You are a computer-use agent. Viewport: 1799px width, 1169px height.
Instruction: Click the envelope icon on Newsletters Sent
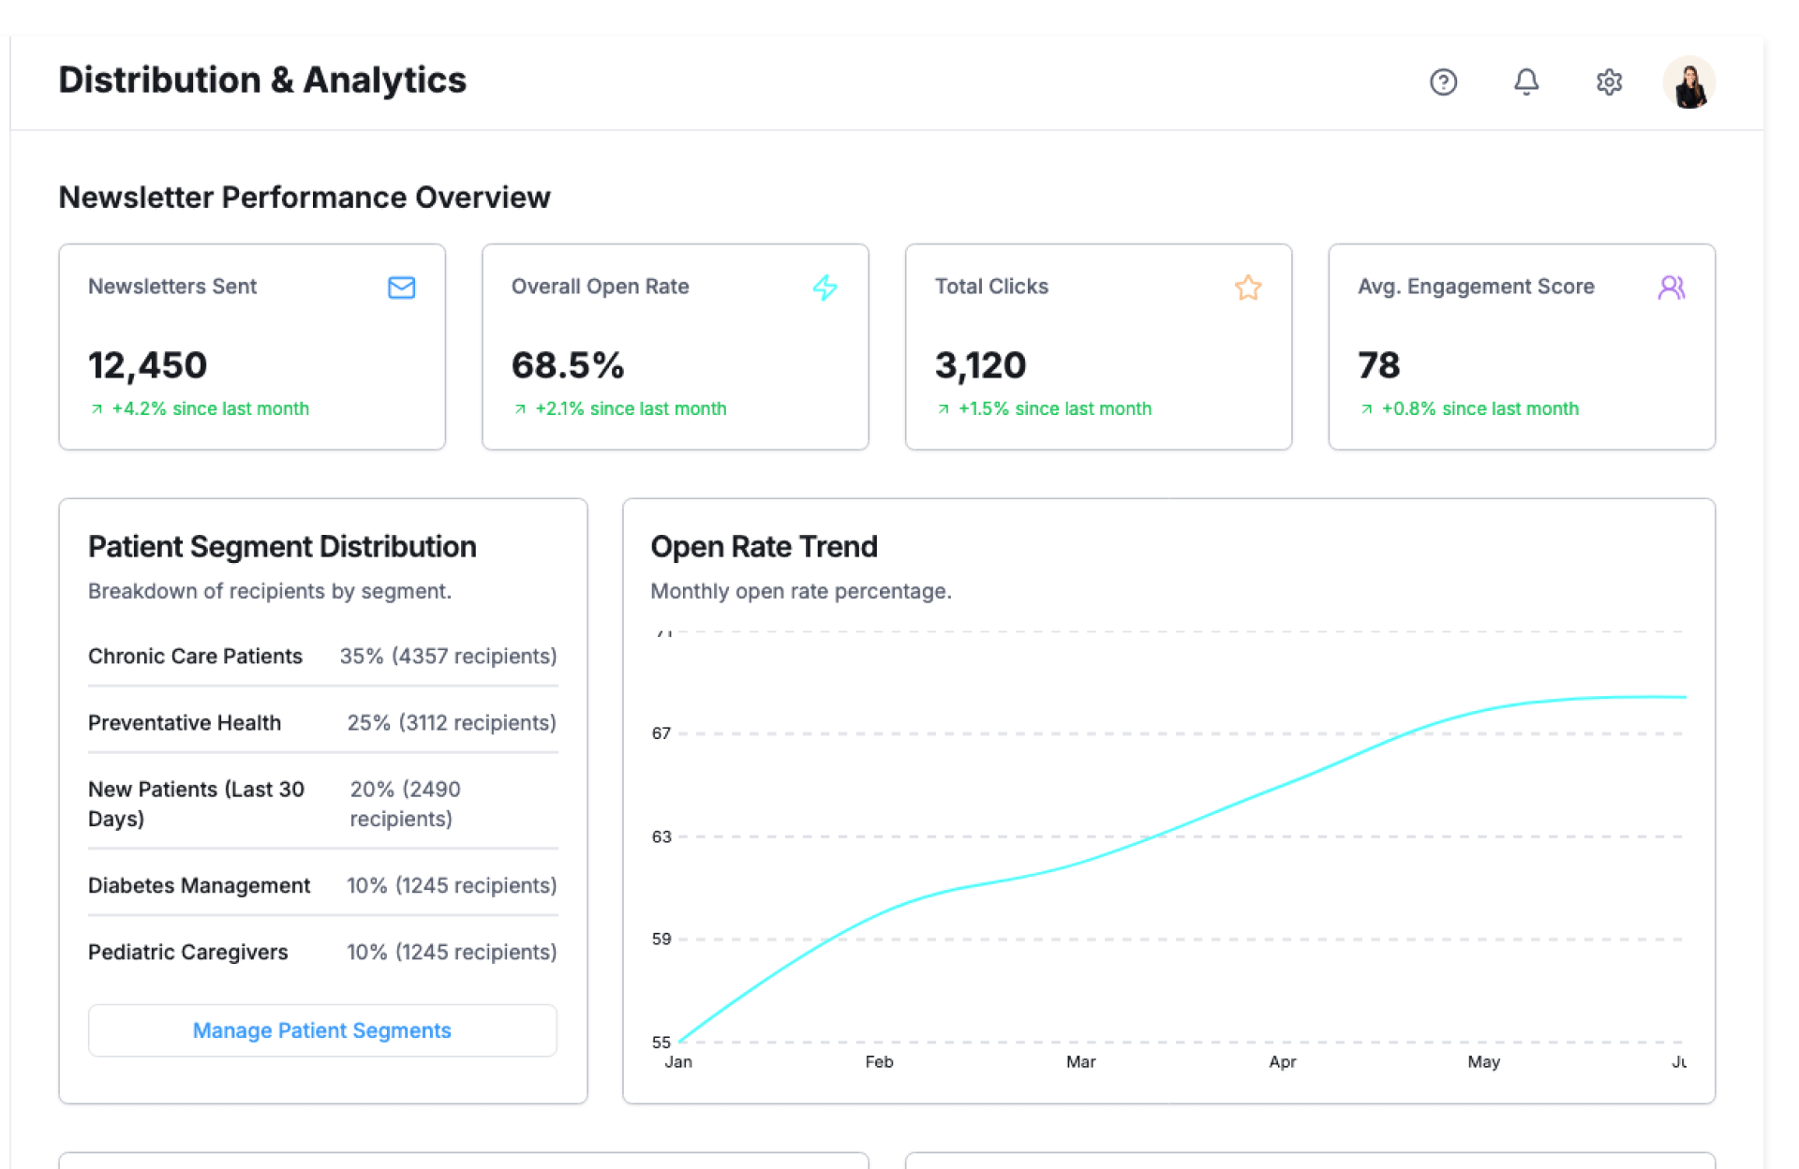401,288
